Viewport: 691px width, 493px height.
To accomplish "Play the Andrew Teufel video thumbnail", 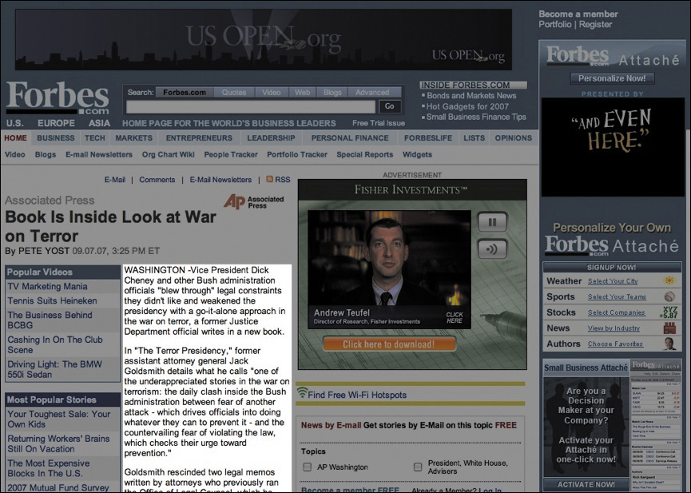I will click(x=389, y=269).
